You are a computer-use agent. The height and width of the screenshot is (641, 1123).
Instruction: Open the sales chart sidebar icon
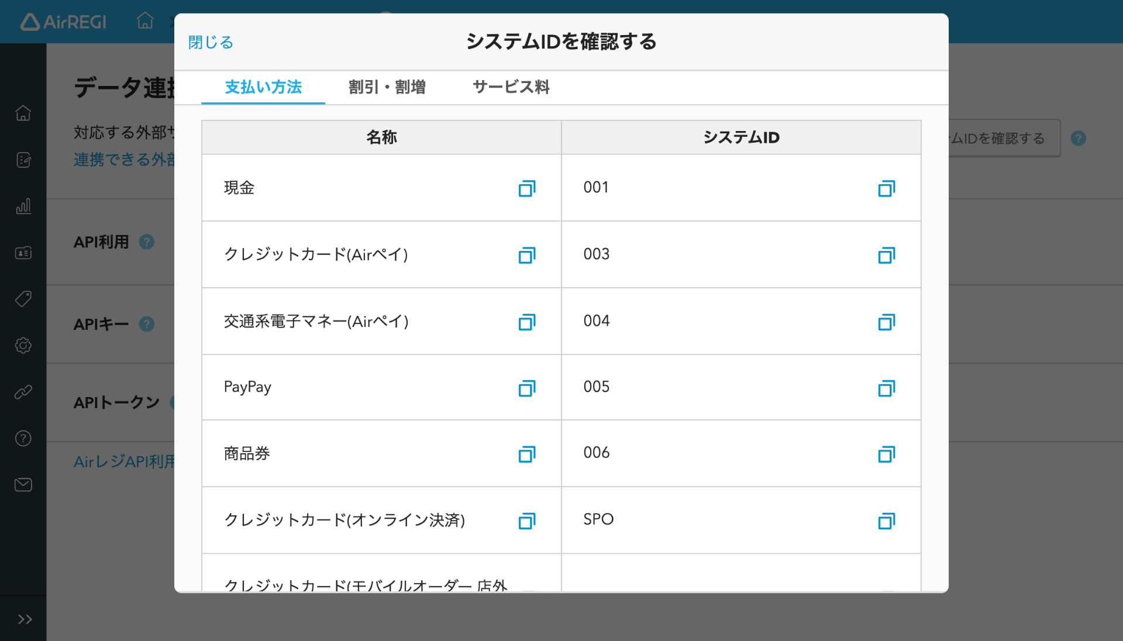tap(23, 206)
